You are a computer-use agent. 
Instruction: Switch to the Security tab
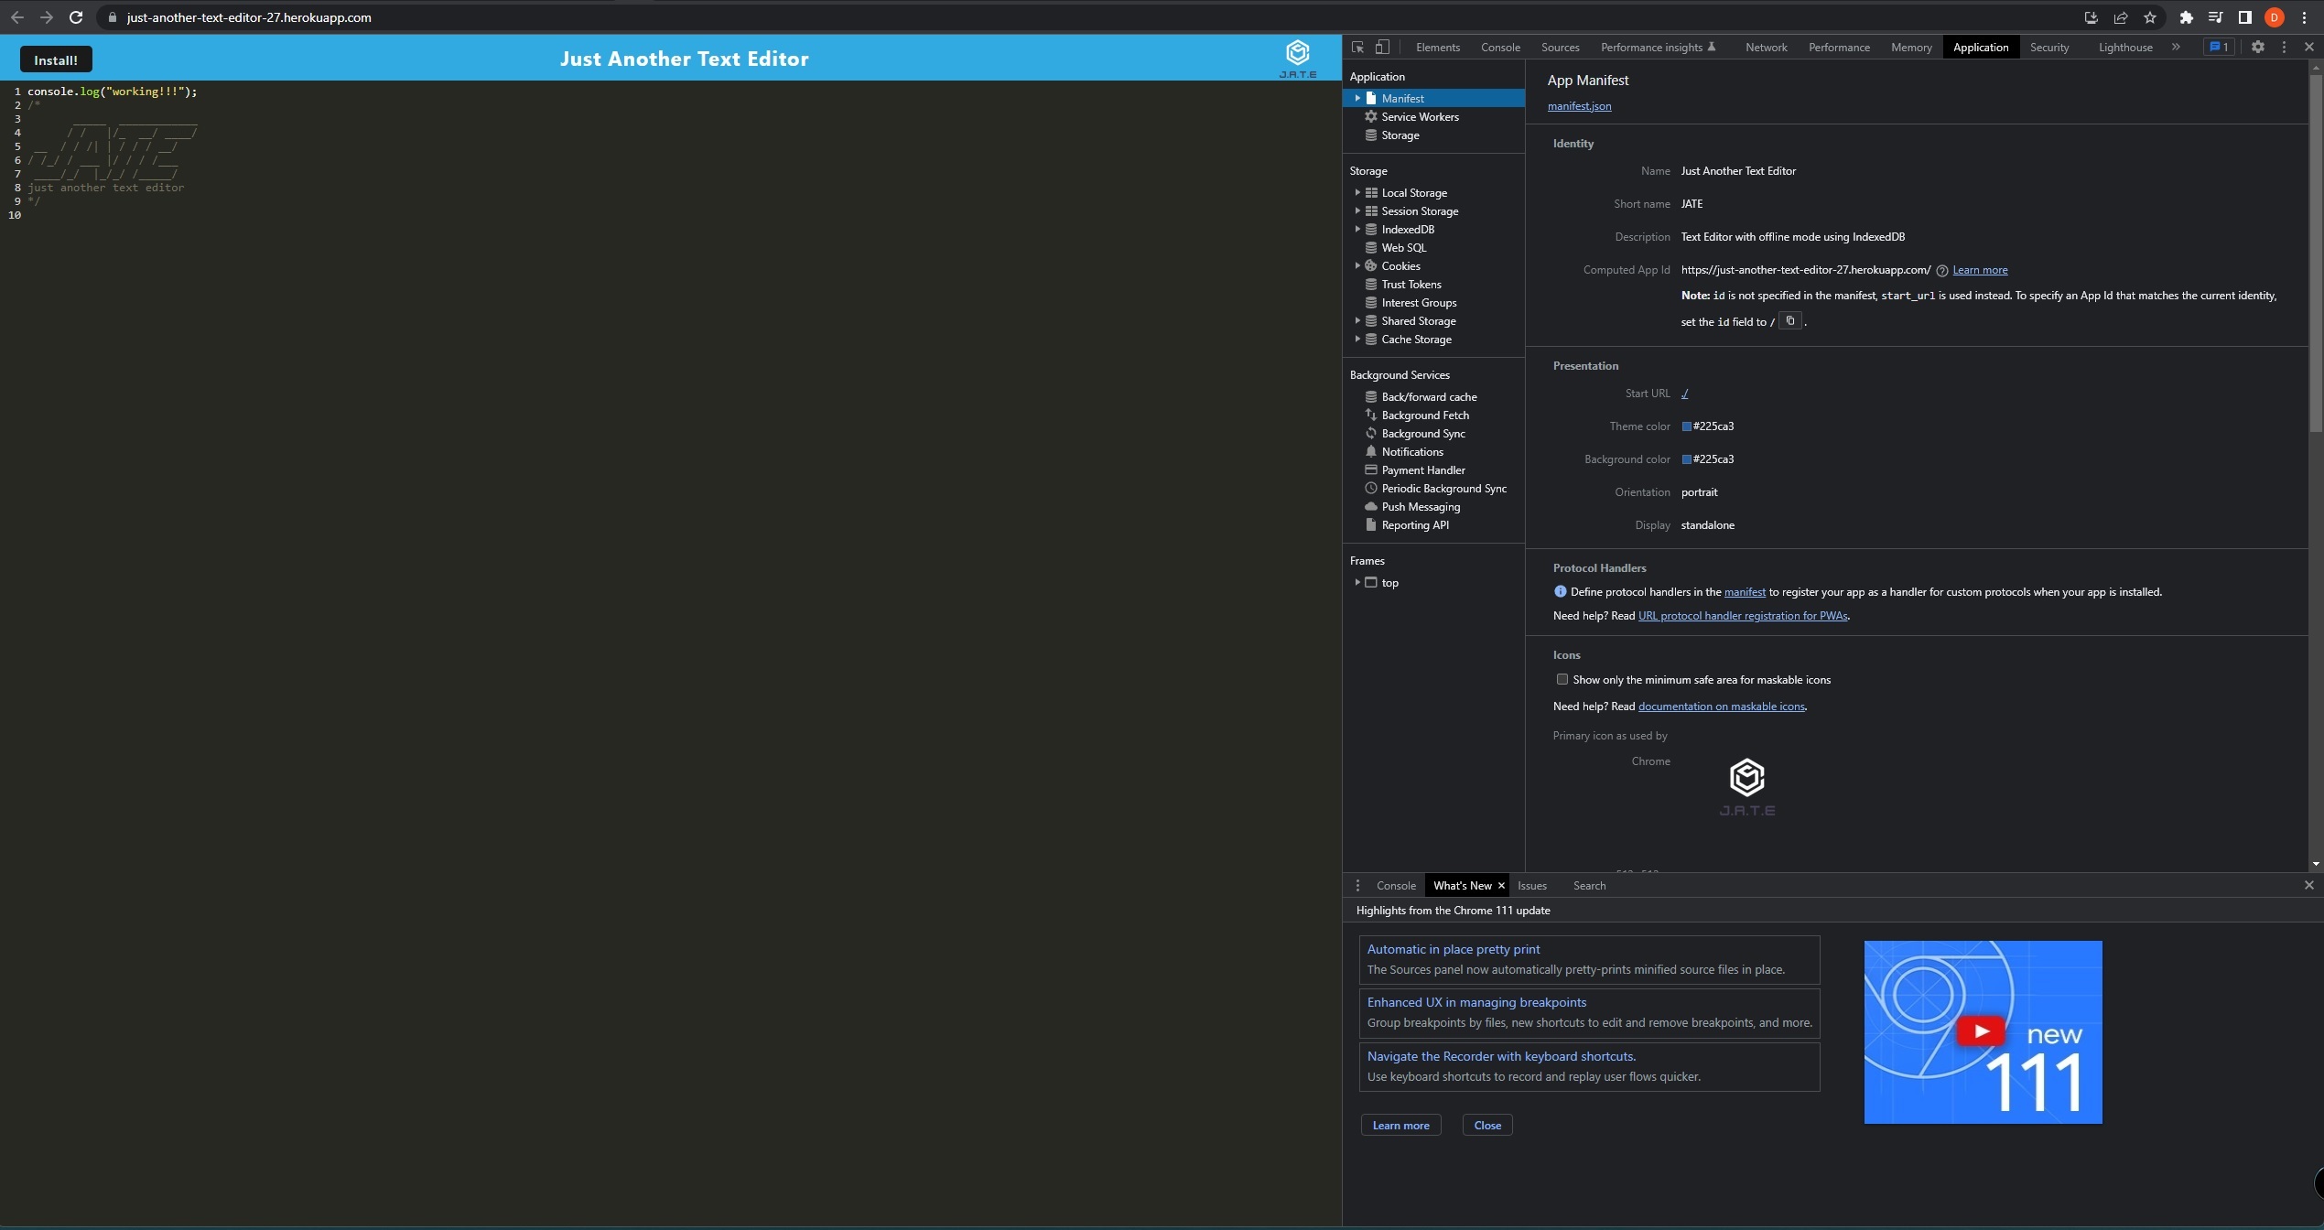pos(2048,48)
